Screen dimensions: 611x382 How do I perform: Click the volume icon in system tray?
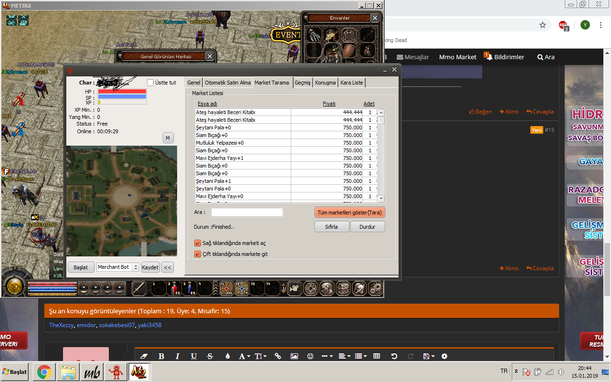pos(561,372)
